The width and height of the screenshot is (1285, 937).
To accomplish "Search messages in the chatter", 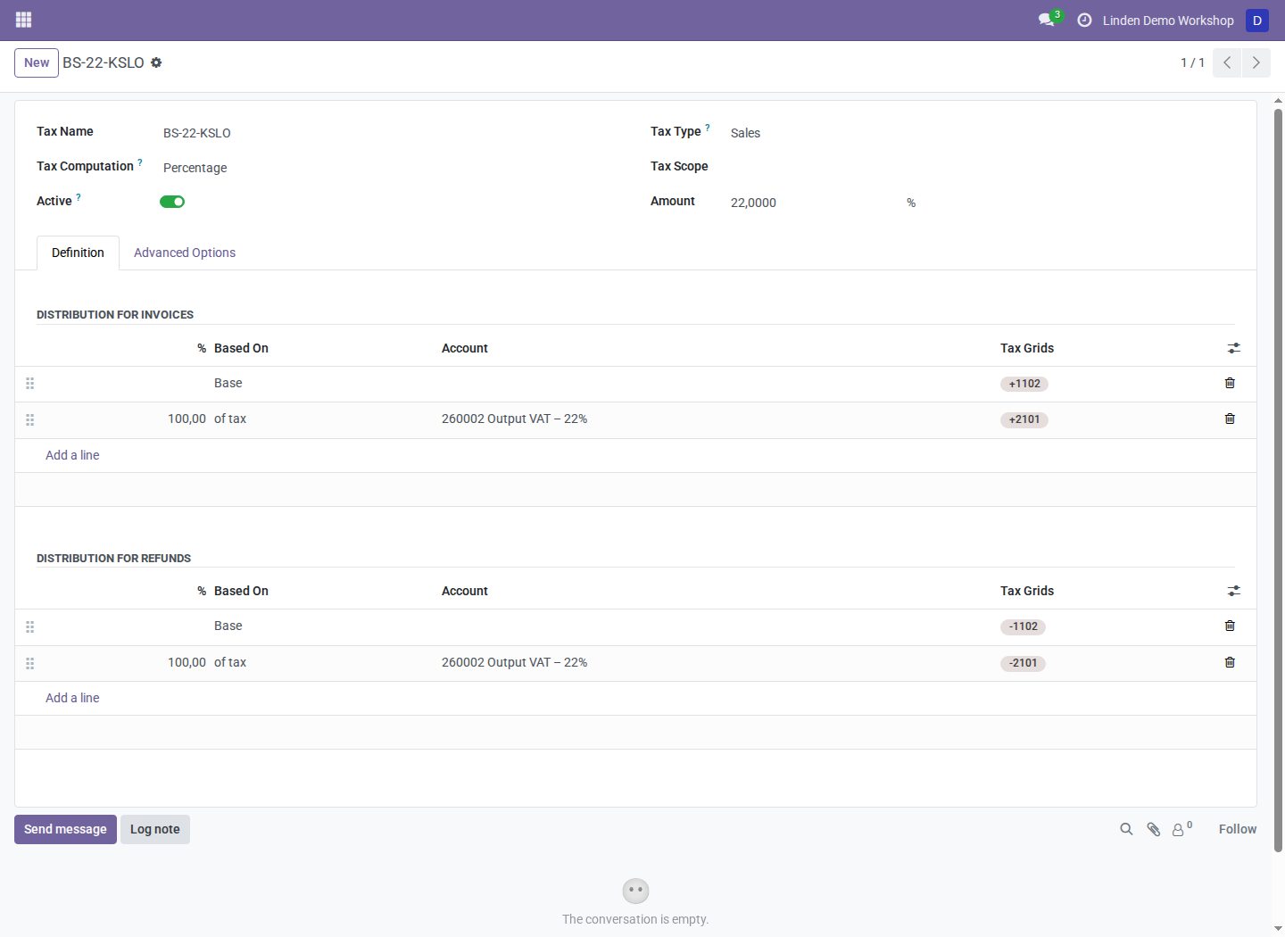I will coord(1126,829).
